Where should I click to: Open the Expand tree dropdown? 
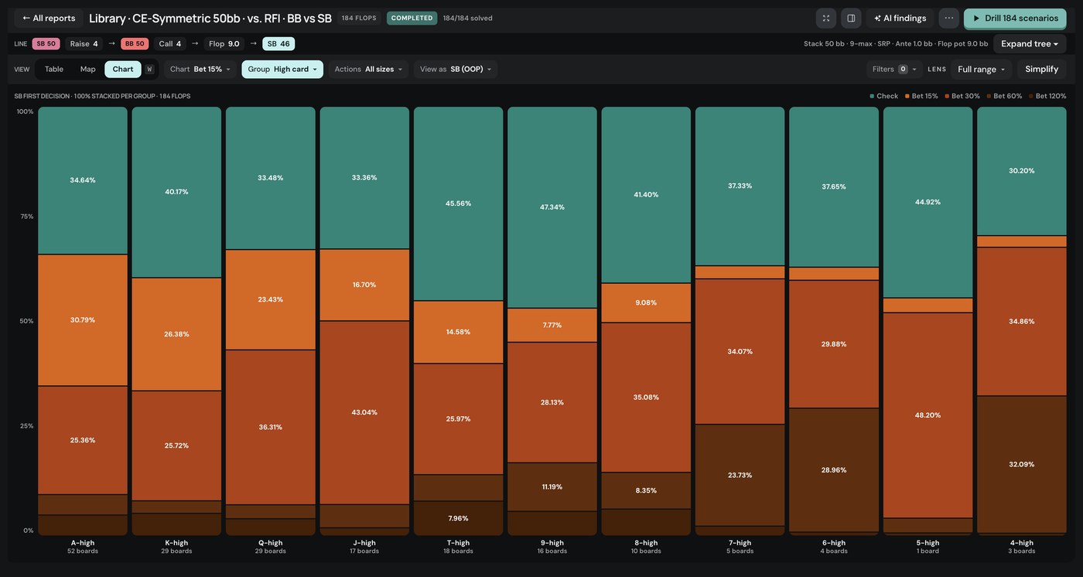tap(1030, 44)
